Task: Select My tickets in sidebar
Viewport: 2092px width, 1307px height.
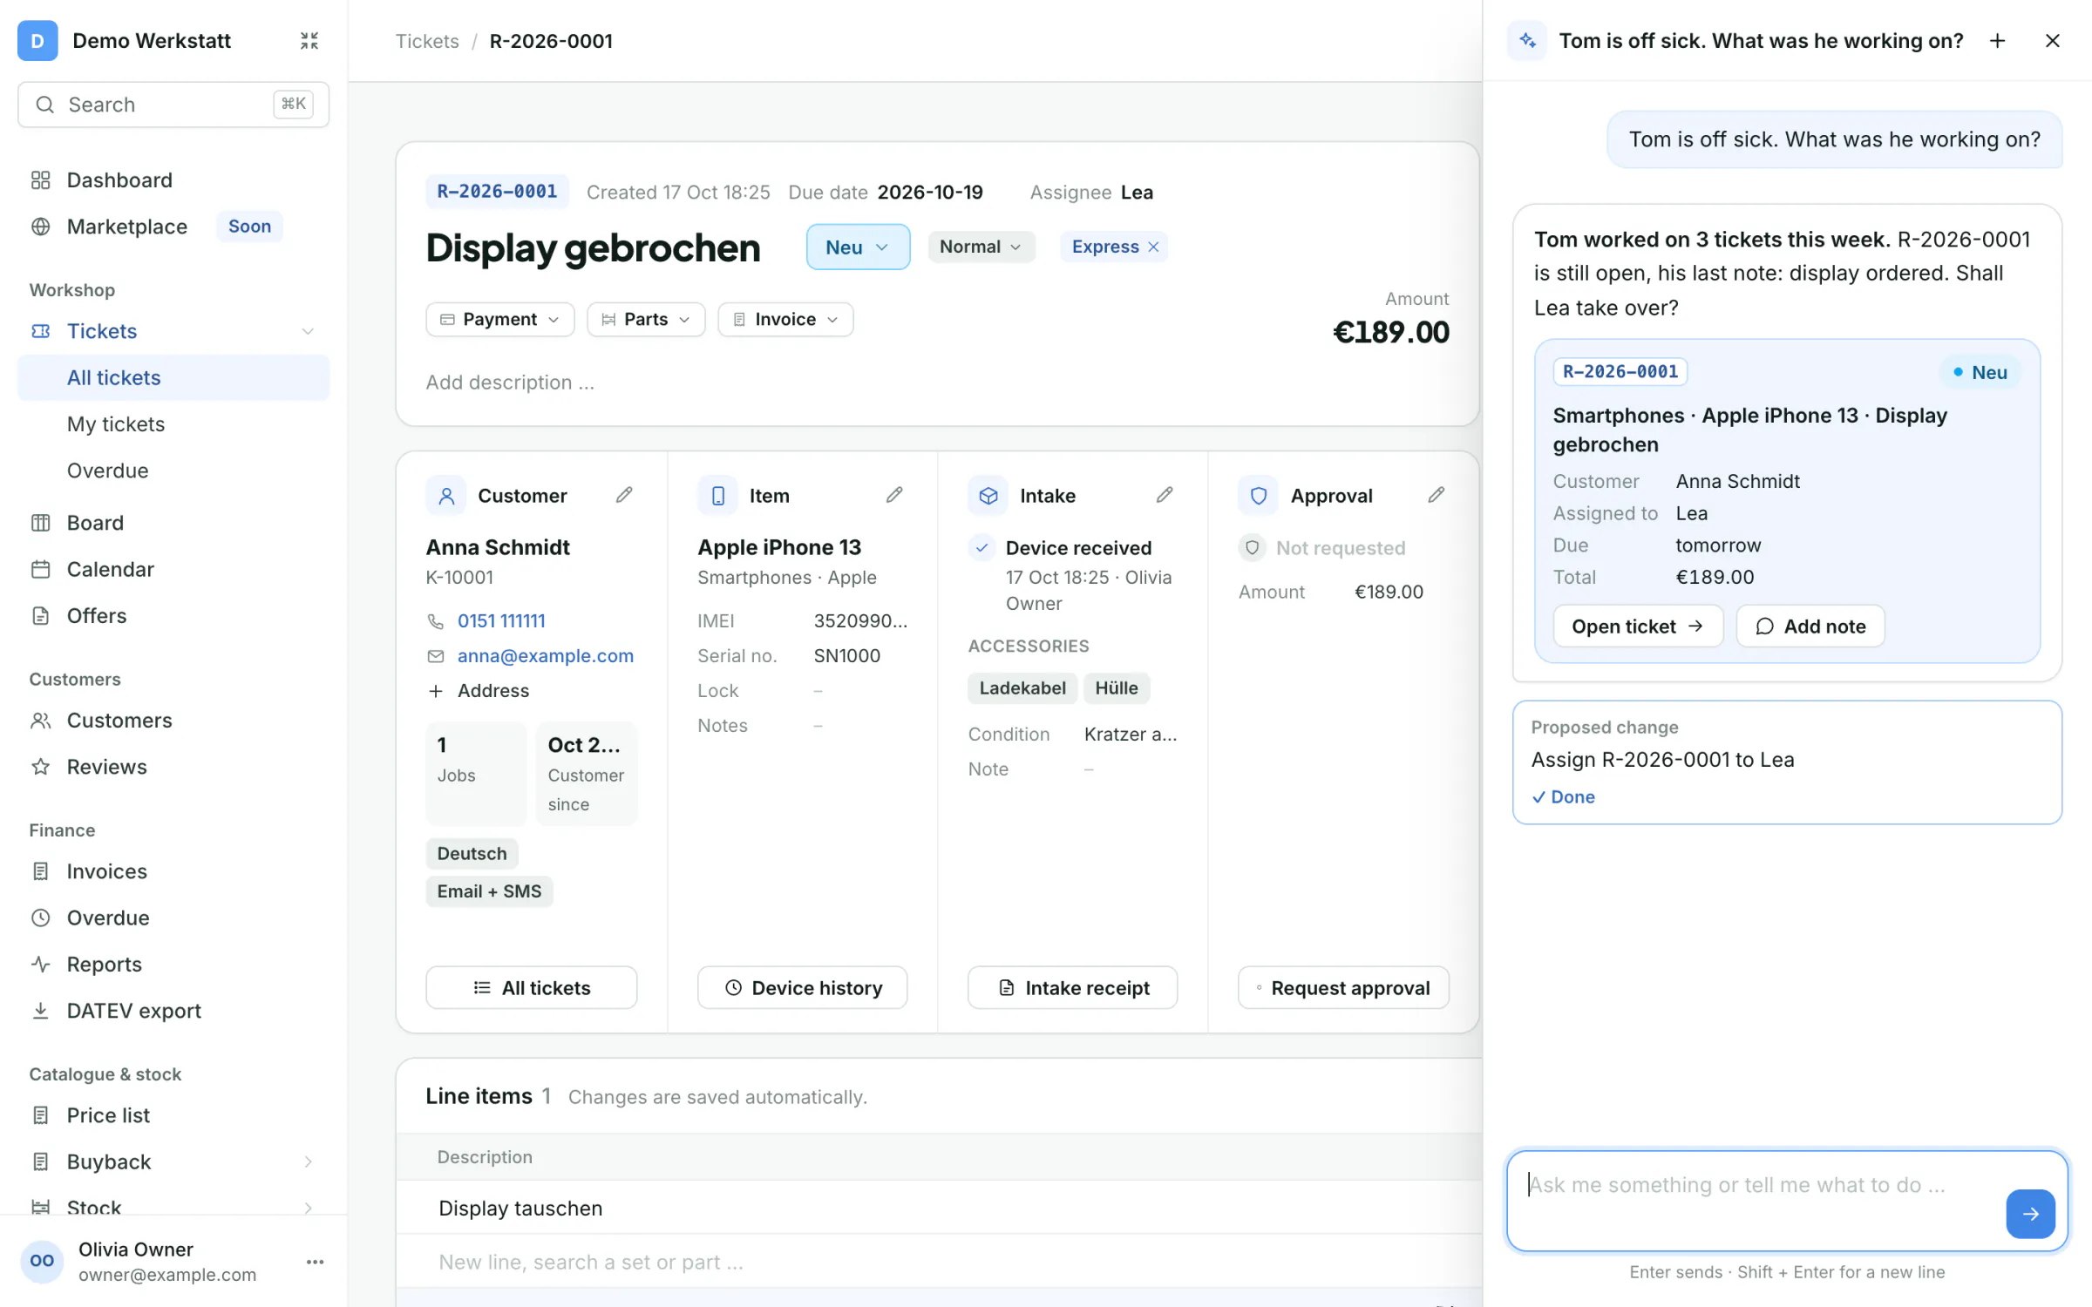Action: 173,423
